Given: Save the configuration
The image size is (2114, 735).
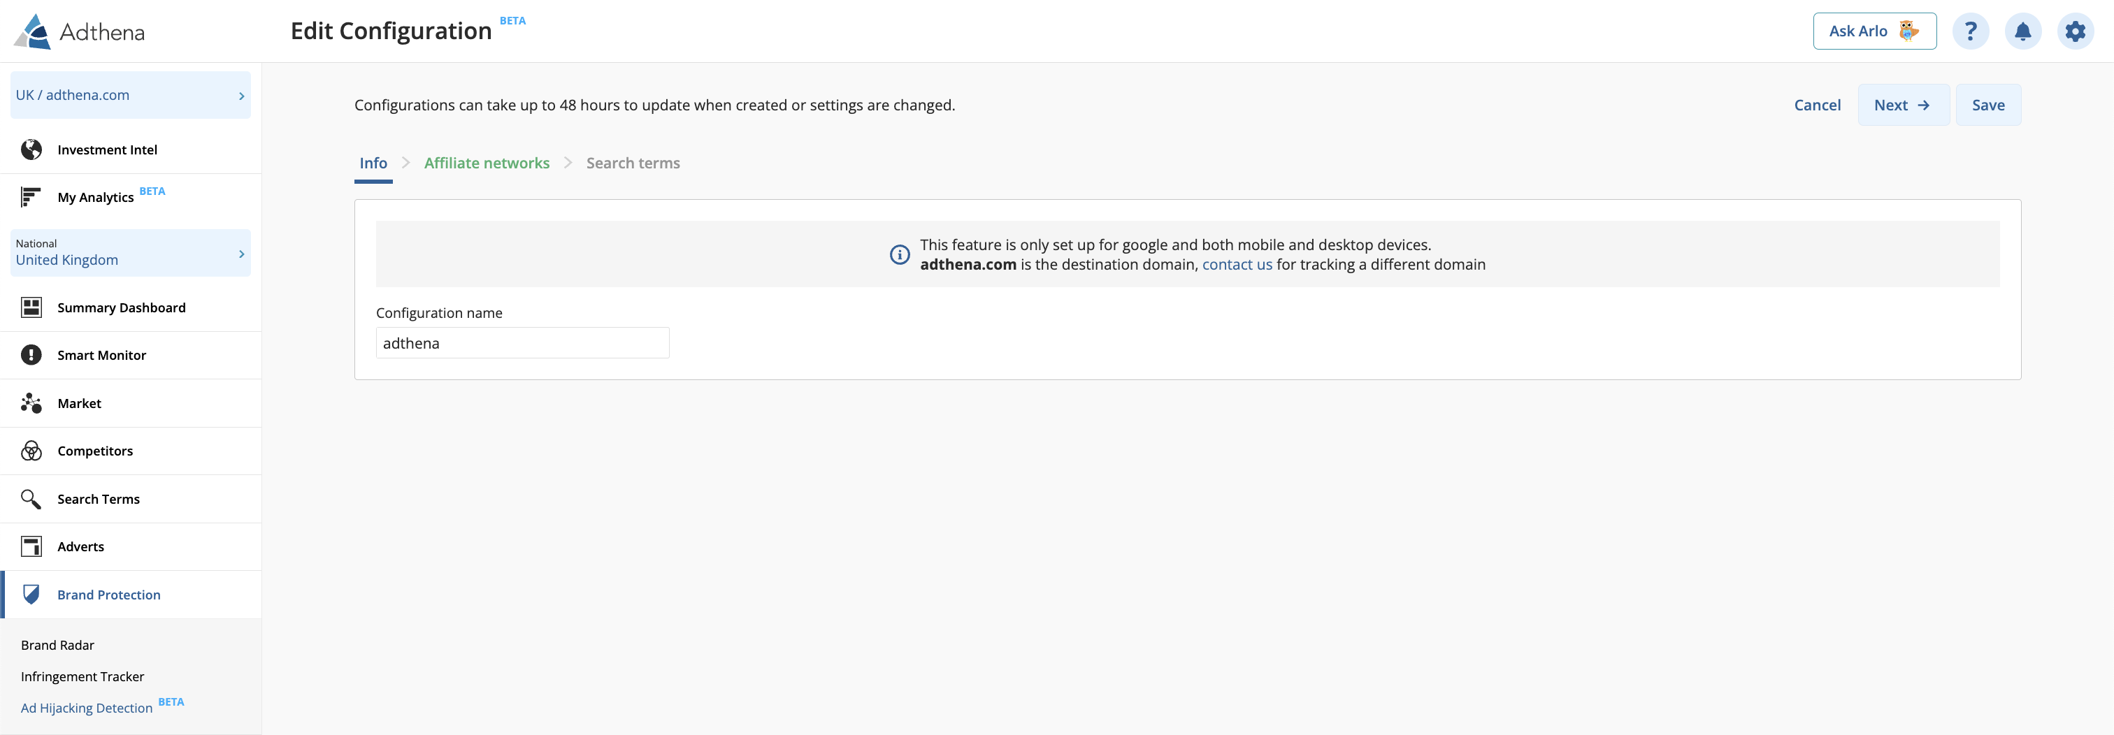Looking at the screenshot, I should click(1987, 105).
